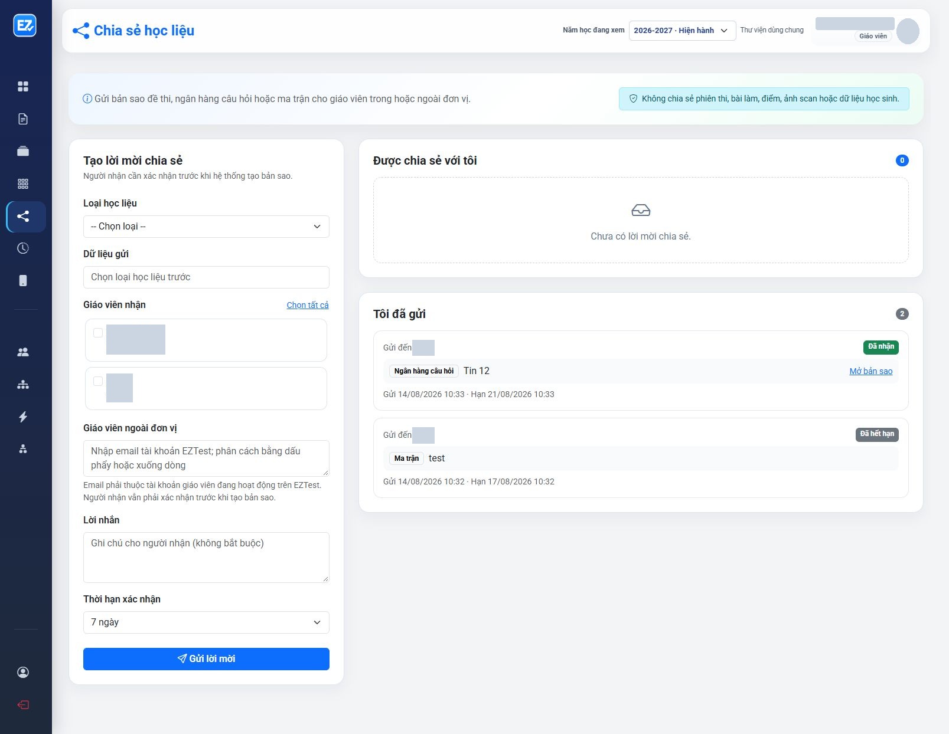Click the EZ logo in the sidebar
The width and height of the screenshot is (949, 734).
[x=25, y=25]
